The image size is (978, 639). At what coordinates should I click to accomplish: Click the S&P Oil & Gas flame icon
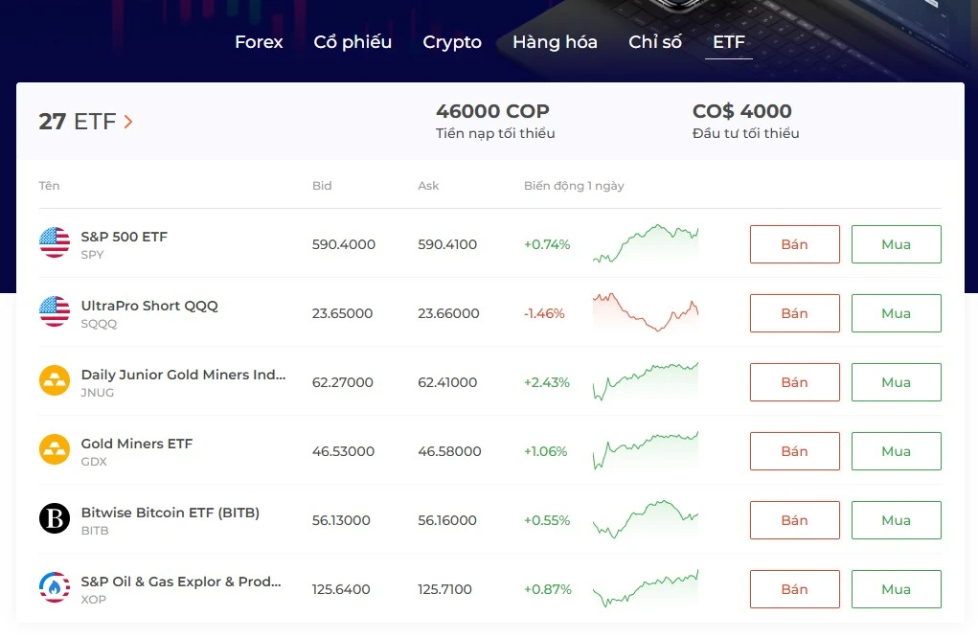tap(55, 588)
